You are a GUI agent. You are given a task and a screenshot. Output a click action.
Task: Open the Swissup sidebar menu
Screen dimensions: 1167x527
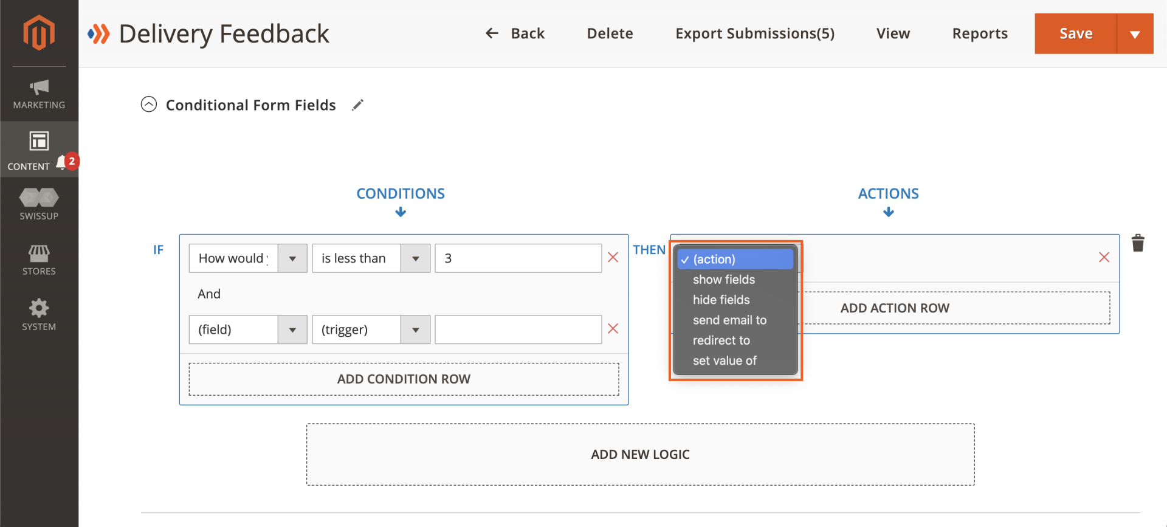point(39,205)
